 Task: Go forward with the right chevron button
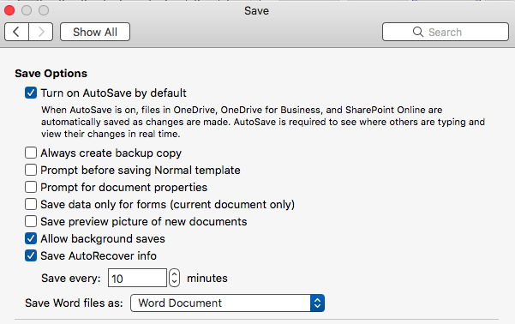41,32
